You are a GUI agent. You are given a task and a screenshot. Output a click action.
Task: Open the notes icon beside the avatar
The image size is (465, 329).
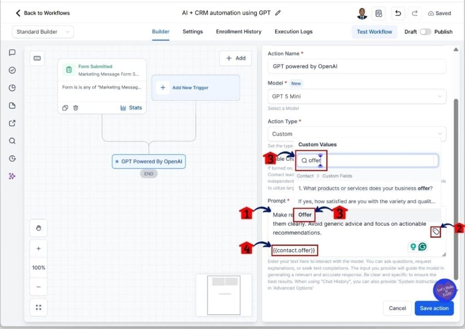(x=379, y=13)
